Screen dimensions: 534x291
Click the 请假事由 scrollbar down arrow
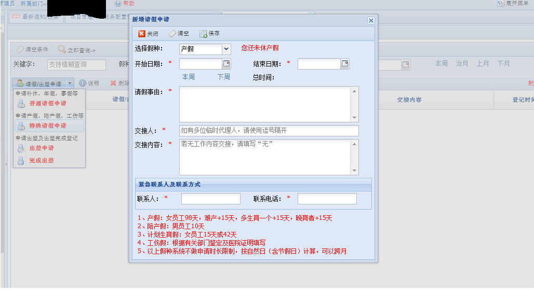coord(354,118)
